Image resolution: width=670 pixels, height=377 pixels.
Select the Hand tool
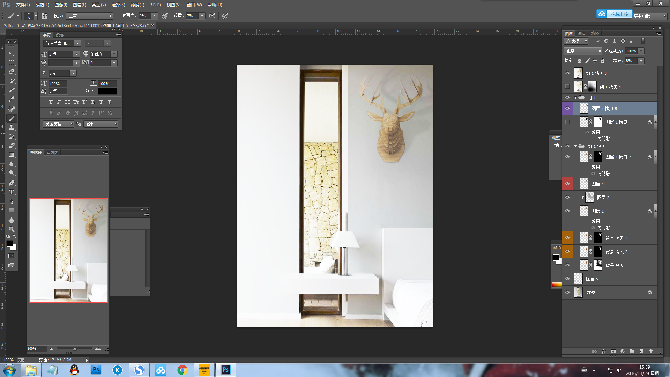click(x=12, y=220)
